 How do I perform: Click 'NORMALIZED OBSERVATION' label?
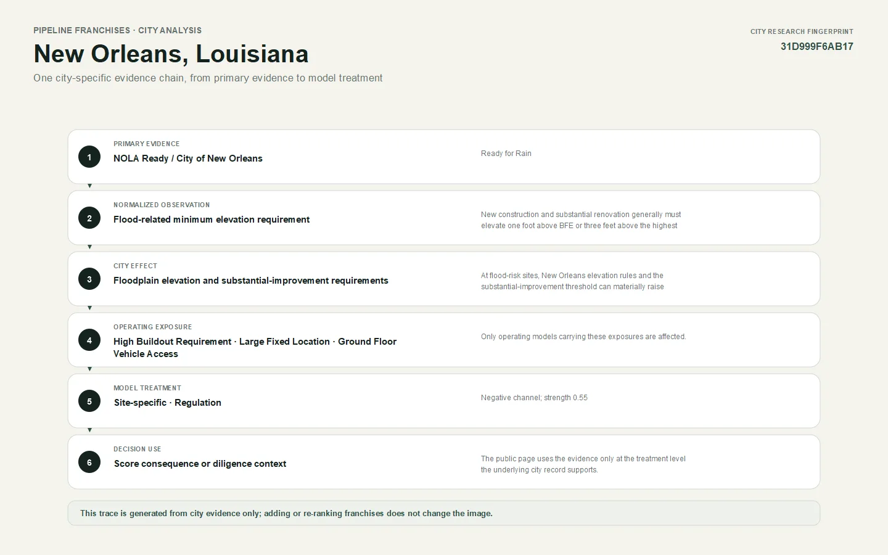162,205
